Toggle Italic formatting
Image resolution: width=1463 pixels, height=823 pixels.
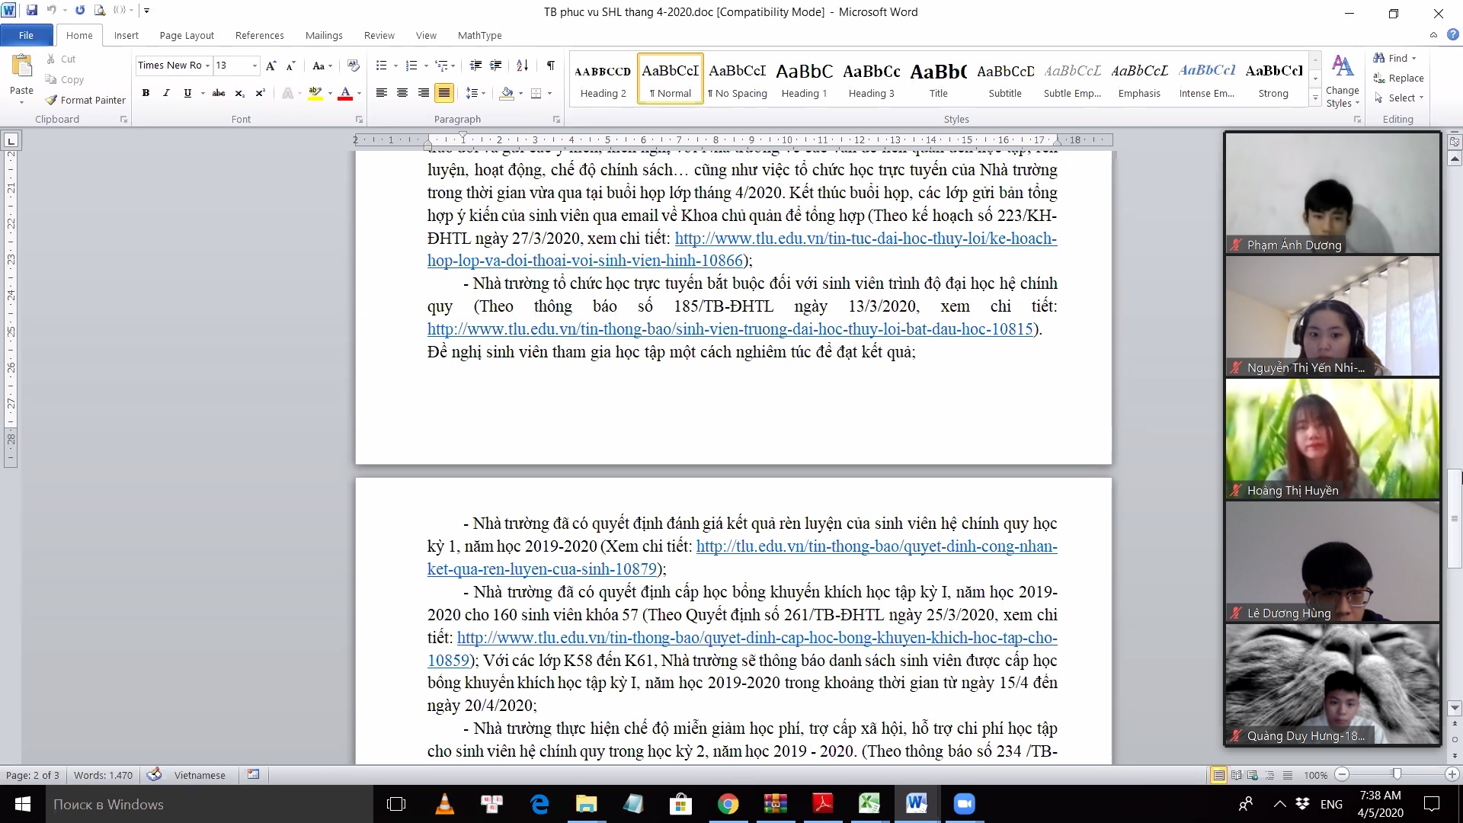pyautogui.click(x=166, y=93)
